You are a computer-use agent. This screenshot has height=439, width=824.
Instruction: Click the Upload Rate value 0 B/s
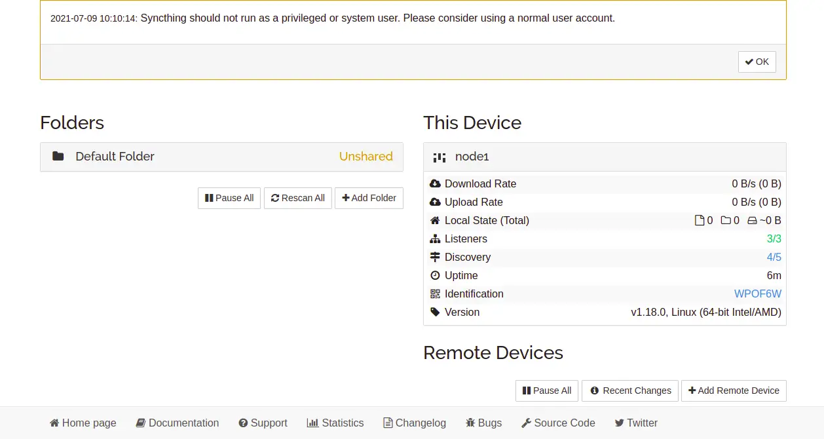click(757, 202)
